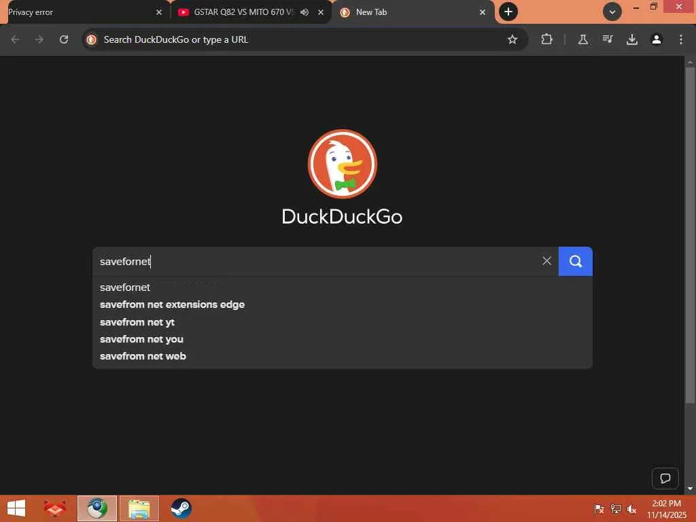The height and width of the screenshot is (522, 696).
Task: Open network tray icon
Action: [616, 509]
